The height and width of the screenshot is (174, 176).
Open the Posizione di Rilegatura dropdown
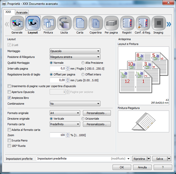[x=75, y=57]
